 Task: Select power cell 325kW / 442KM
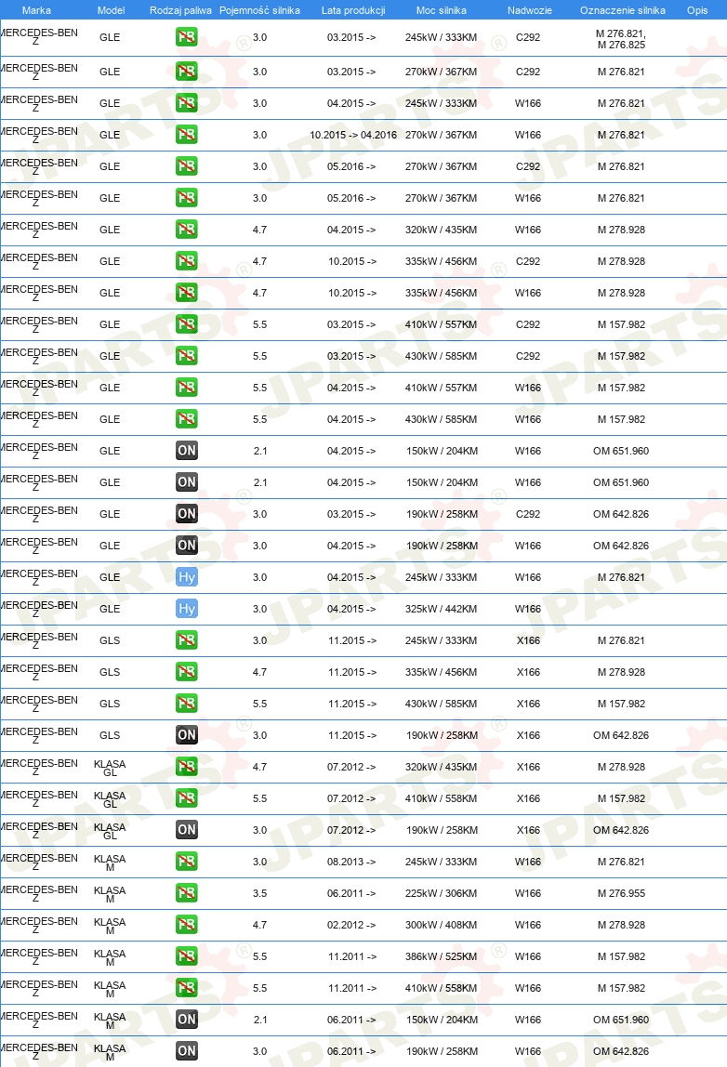pos(441,609)
